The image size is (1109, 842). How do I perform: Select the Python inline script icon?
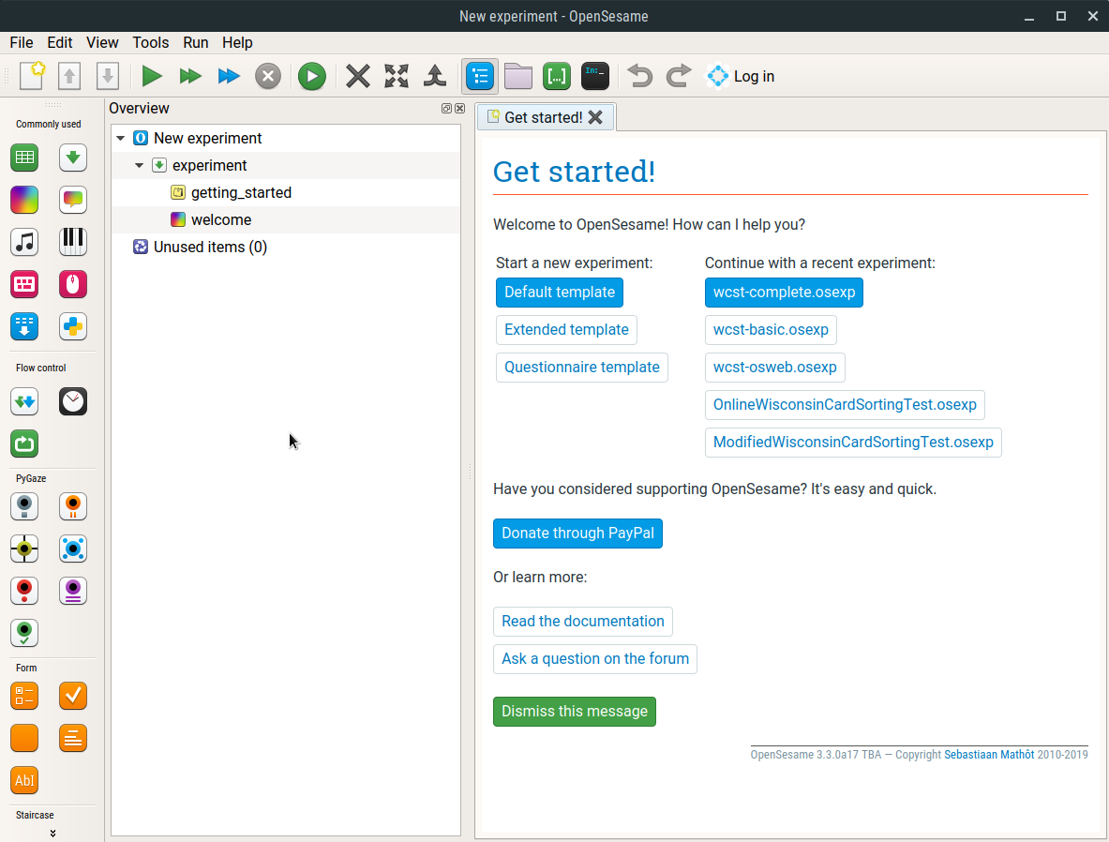(73, 326)
